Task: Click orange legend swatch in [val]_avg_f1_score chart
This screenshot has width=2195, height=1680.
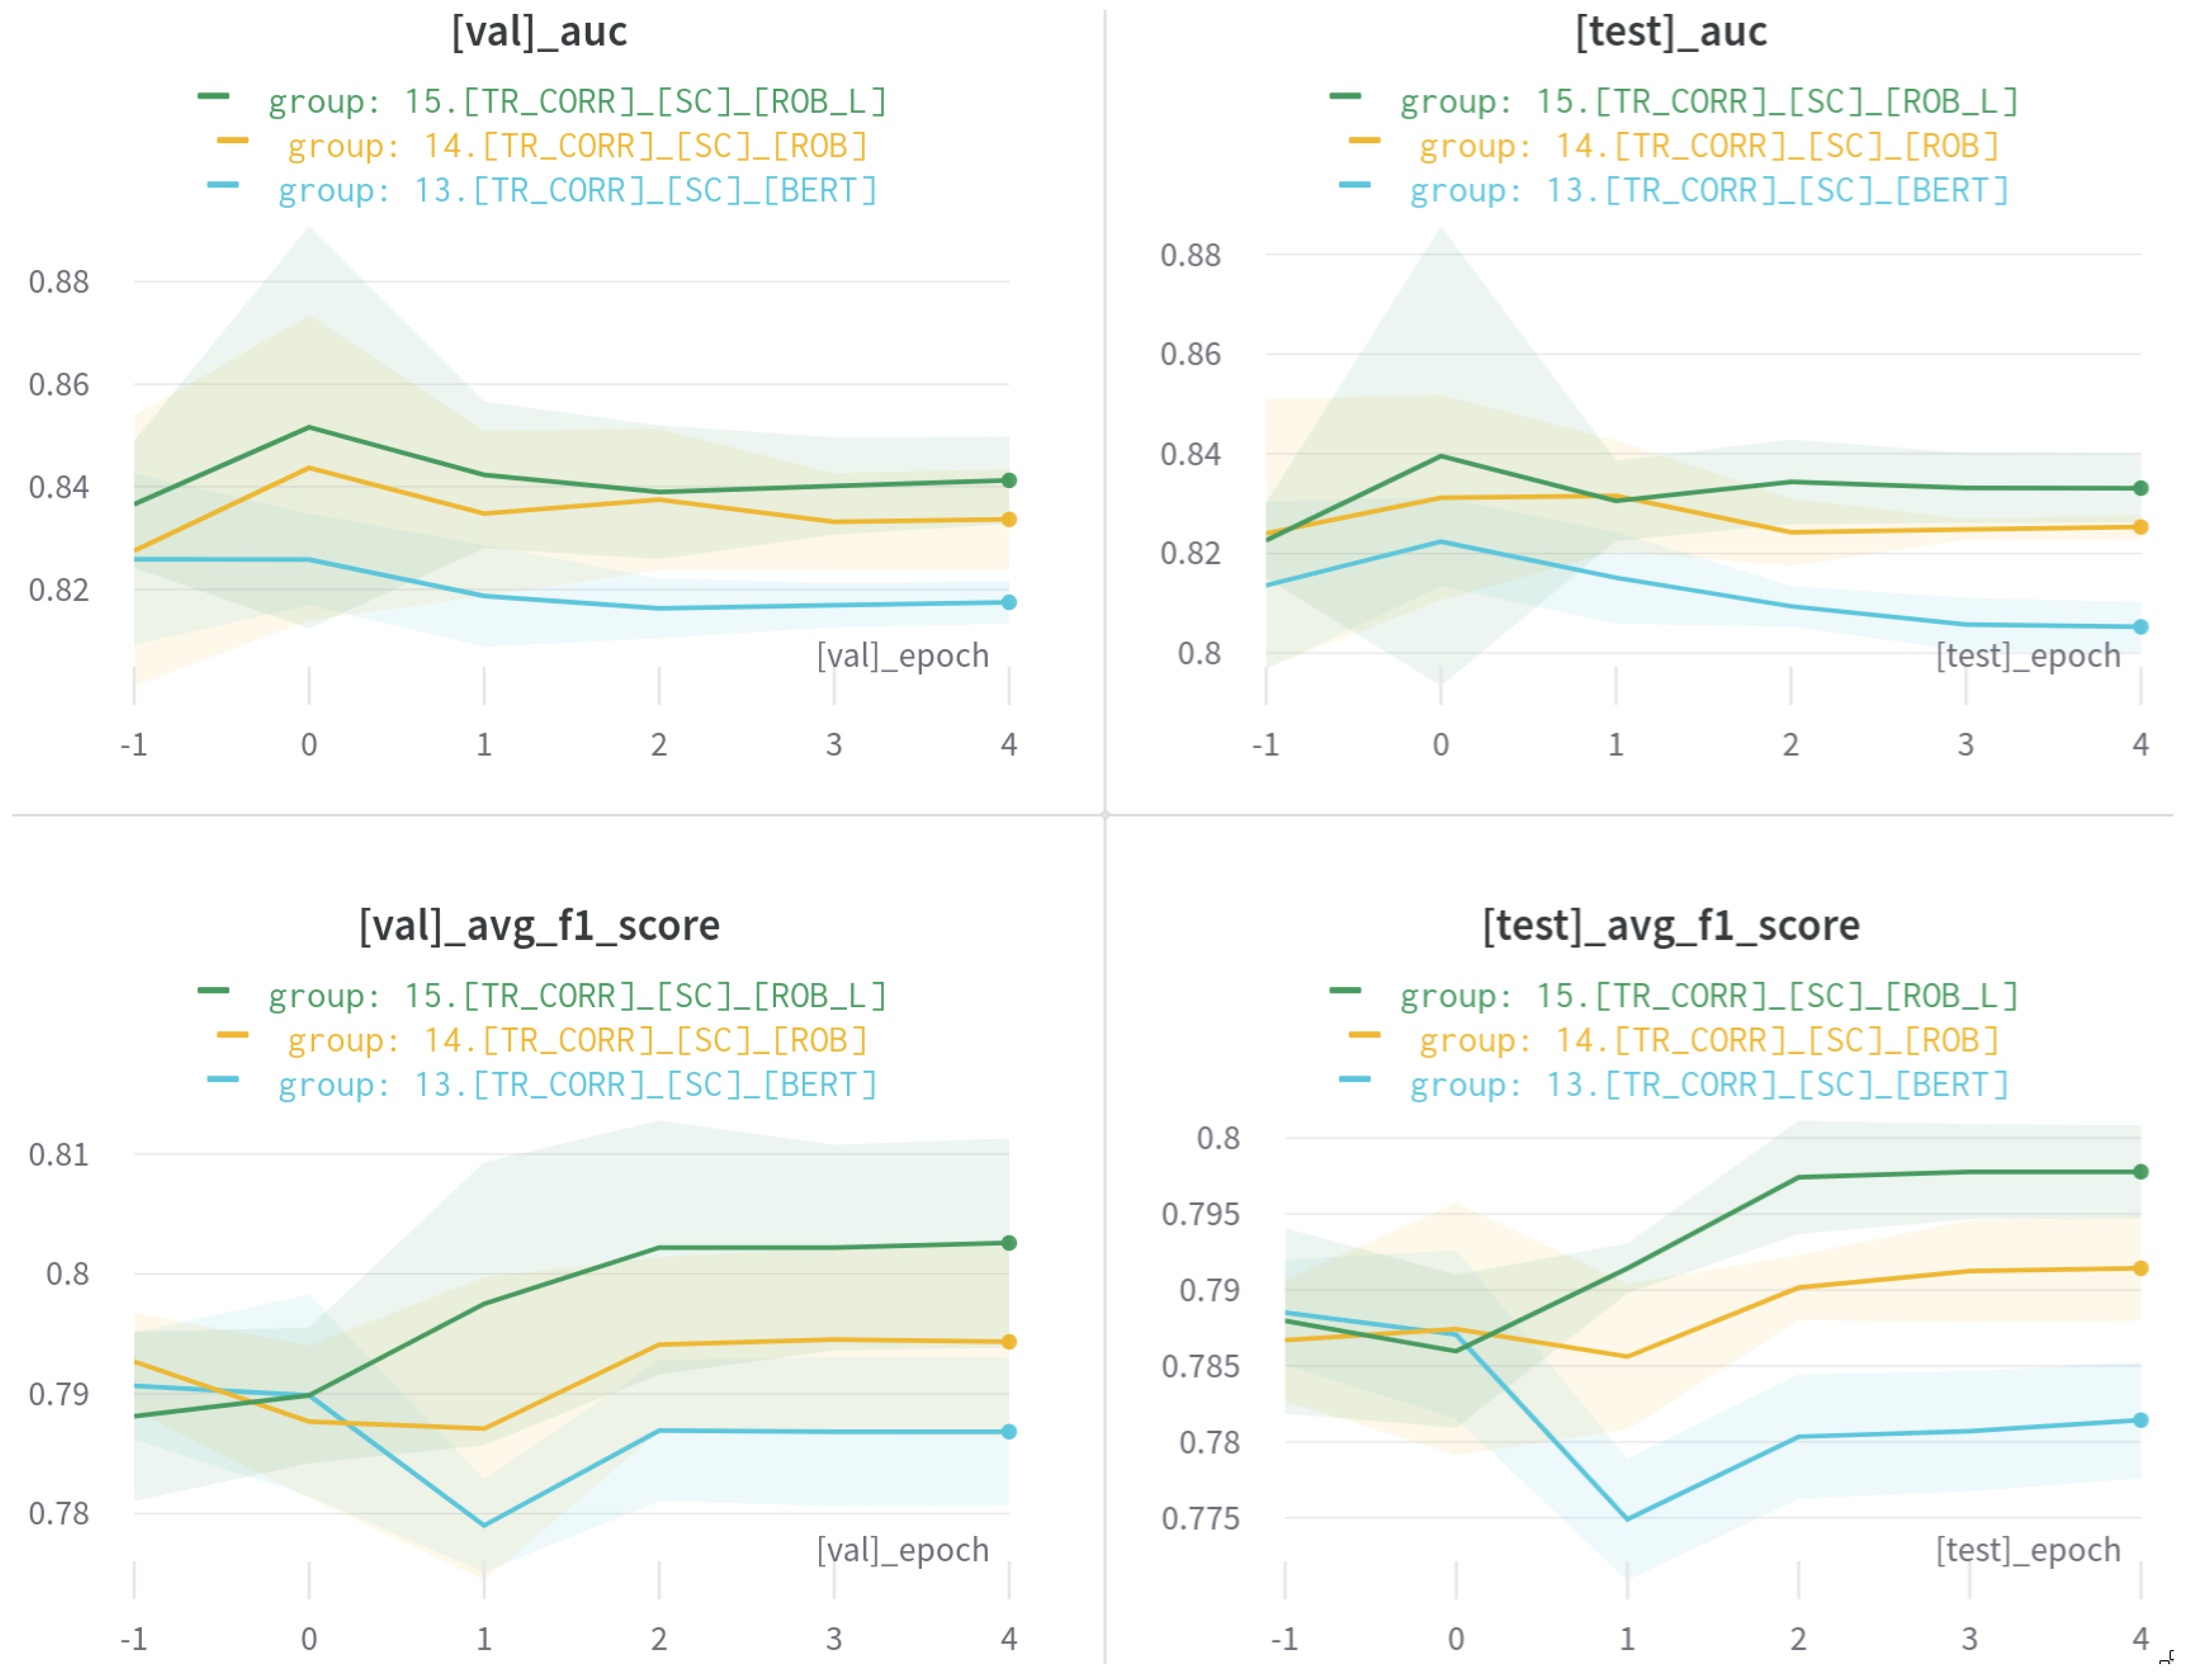Action: (232, 1035)
